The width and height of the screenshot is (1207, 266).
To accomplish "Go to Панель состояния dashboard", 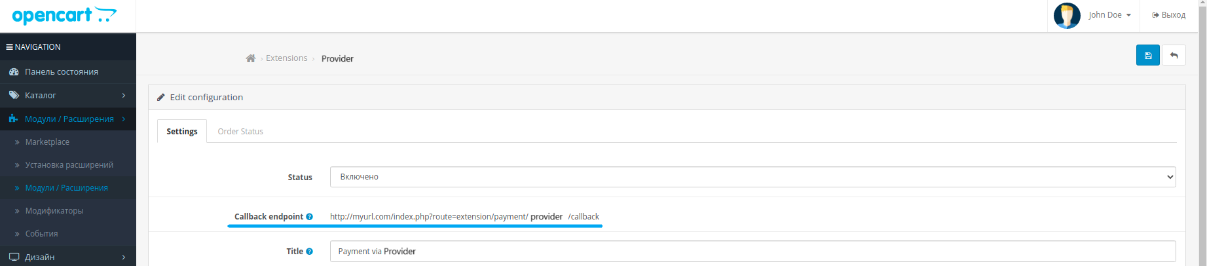I will [x=62, y=72].
